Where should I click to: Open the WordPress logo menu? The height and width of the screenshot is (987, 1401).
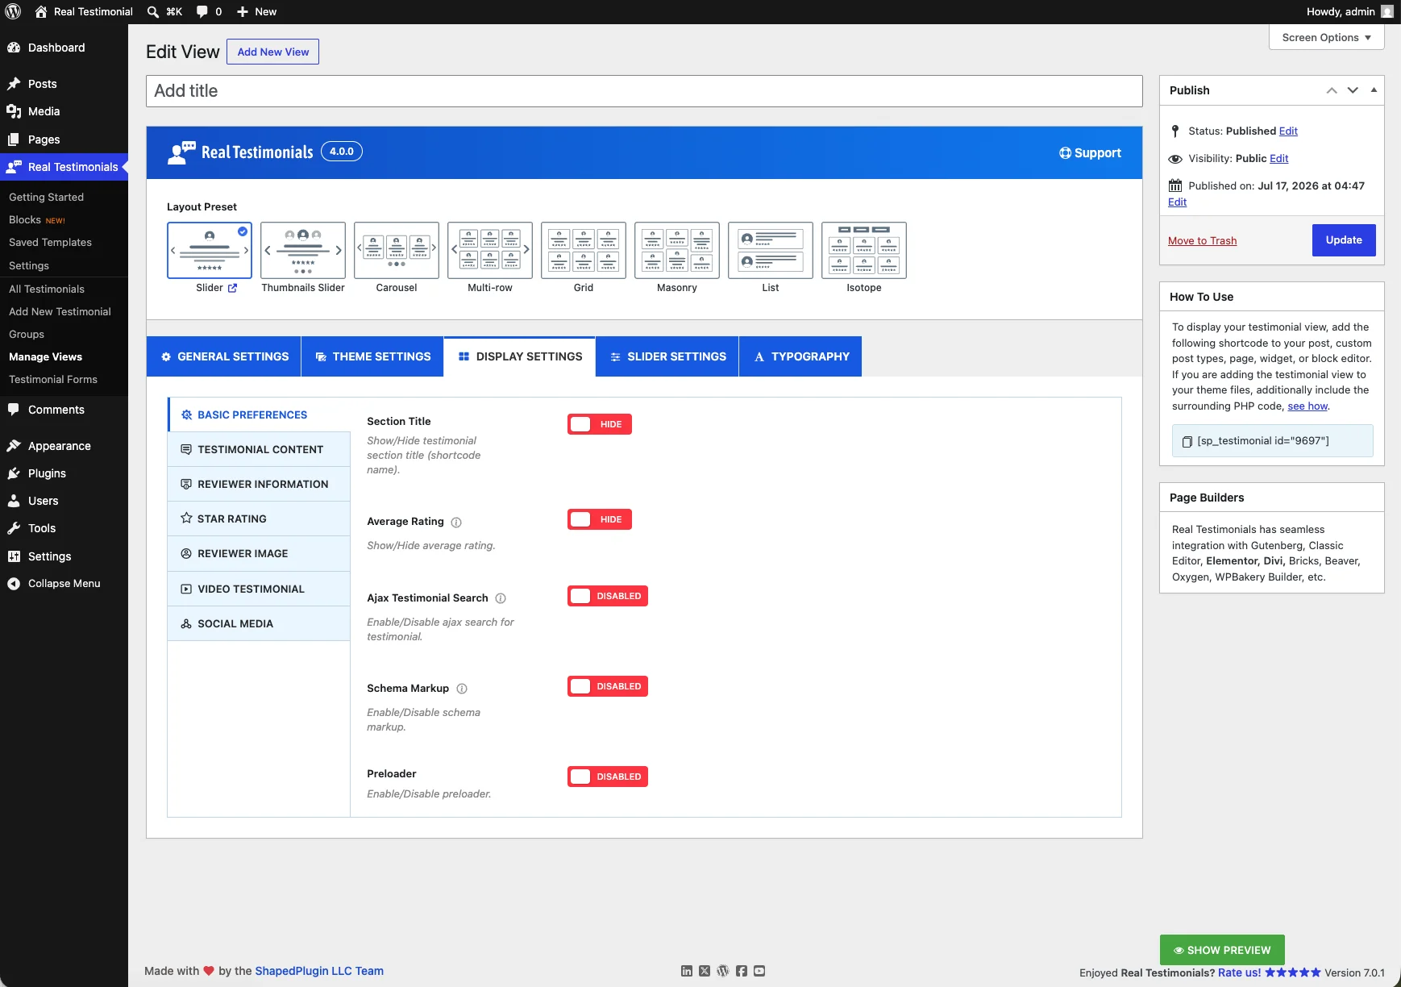(x=13, y=11)
